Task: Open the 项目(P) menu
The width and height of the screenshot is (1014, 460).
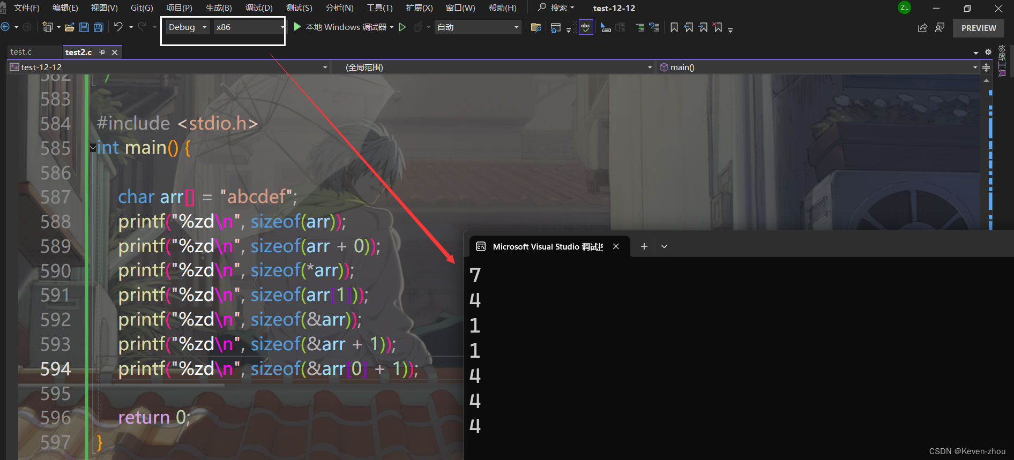Action: (x=179, y=8)
